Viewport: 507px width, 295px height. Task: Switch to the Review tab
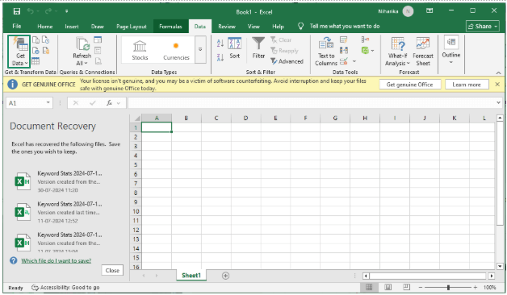tap(227, 27)
